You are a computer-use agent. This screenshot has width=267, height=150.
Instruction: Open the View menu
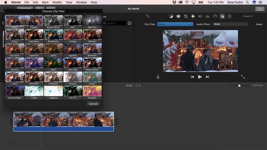click(69, 2)
